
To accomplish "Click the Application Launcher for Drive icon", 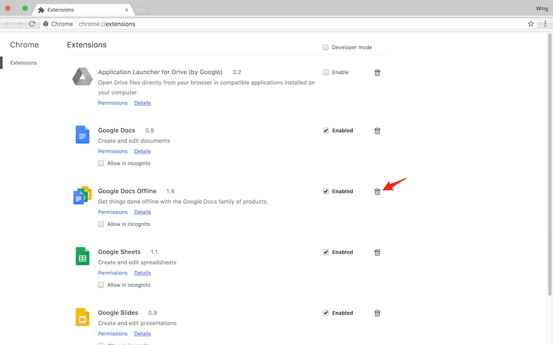I will pos(82,76).
